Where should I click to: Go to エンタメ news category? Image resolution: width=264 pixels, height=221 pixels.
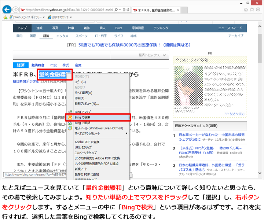click(x=62, y=36)
